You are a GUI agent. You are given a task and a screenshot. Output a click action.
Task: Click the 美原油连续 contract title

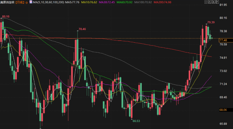(x=8, y=2)
